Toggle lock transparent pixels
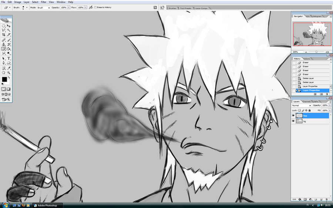 [x=299, y=111]
